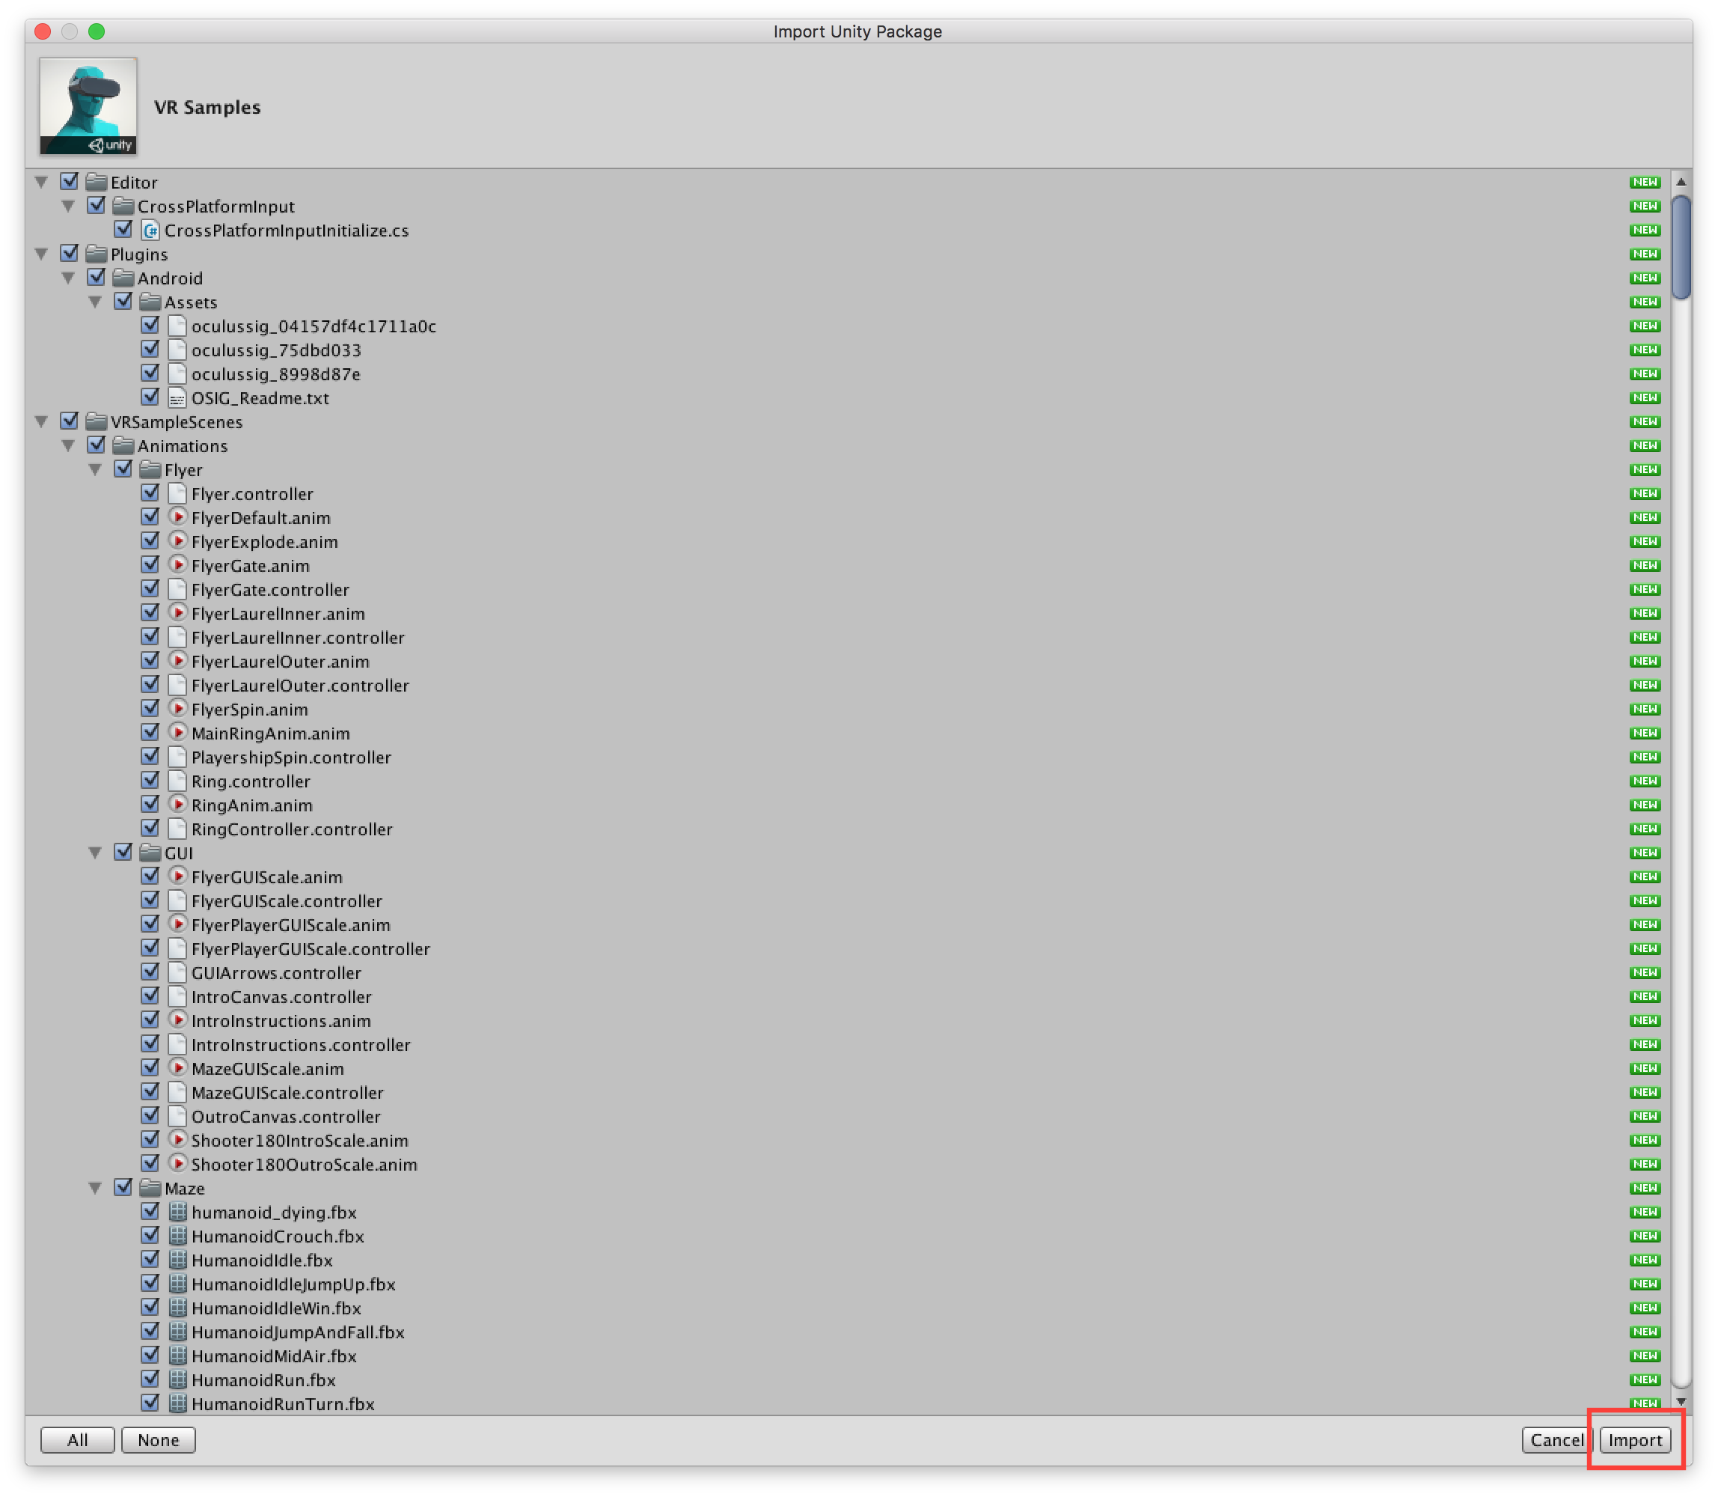Viewport: 1718px width, 1497px height.
Task: Collapse the GUI folder tree
Action: click(x=95, y=854)
